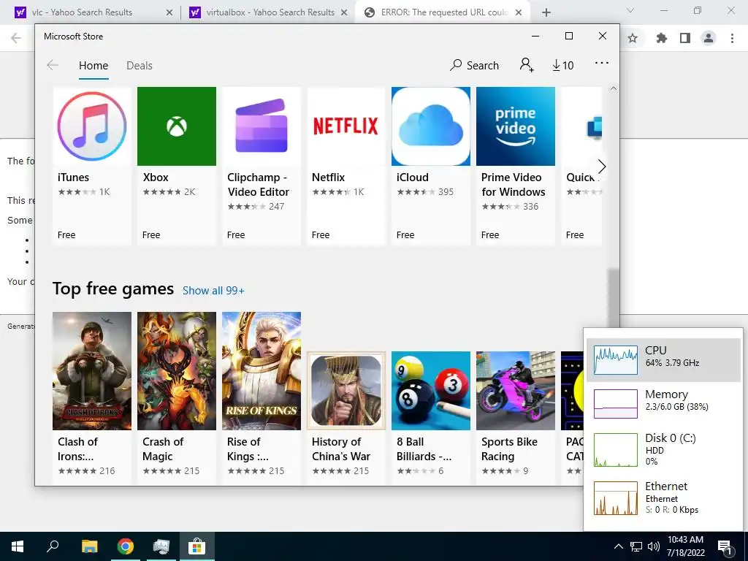The width and height of the screenshot is (748, 561).
Task: Open 8 Ball Billiards game icon
Action: [431, 391]
